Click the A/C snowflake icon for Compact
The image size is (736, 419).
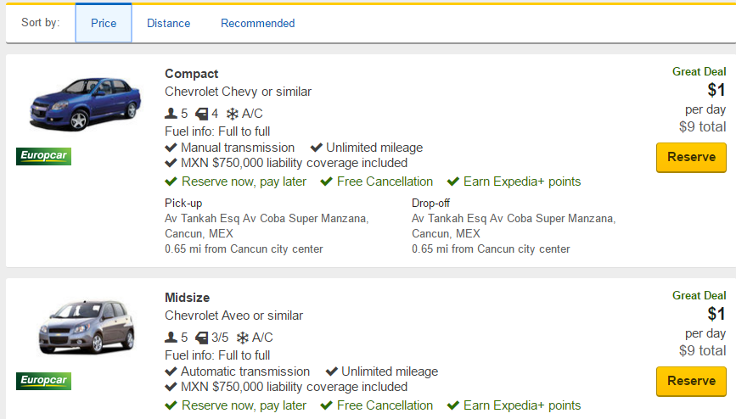(x=233, y=114)
